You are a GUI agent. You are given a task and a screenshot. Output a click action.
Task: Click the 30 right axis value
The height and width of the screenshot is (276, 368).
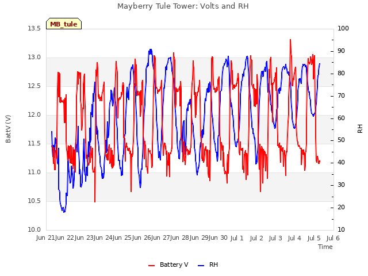pyautogui.click(x=341, y=185)
